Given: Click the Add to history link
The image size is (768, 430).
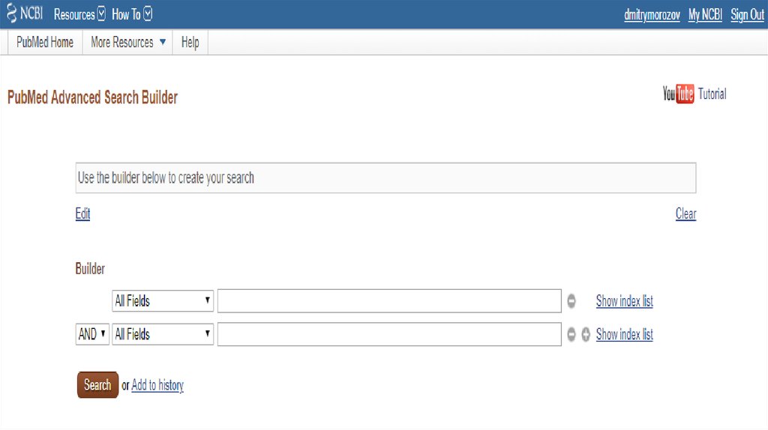Looking at the screenshot, I should click(157, 385).
